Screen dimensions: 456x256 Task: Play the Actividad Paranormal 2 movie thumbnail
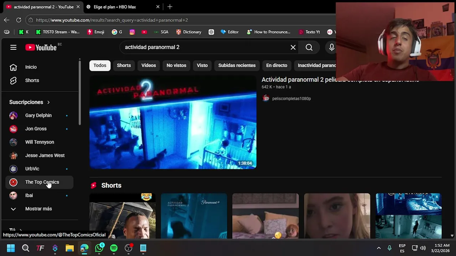coord(173,122)
